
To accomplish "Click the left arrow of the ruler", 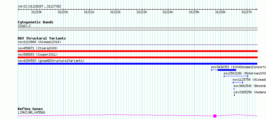I will [x=19, y=10].
